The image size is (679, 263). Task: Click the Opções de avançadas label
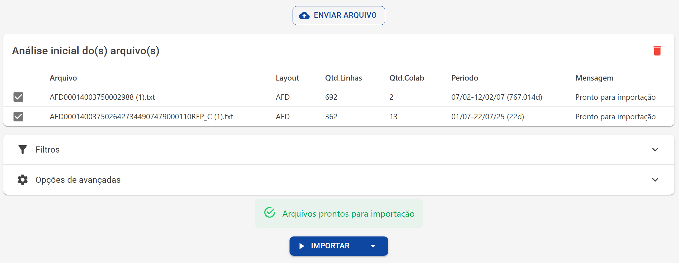[x=78, y=180]
